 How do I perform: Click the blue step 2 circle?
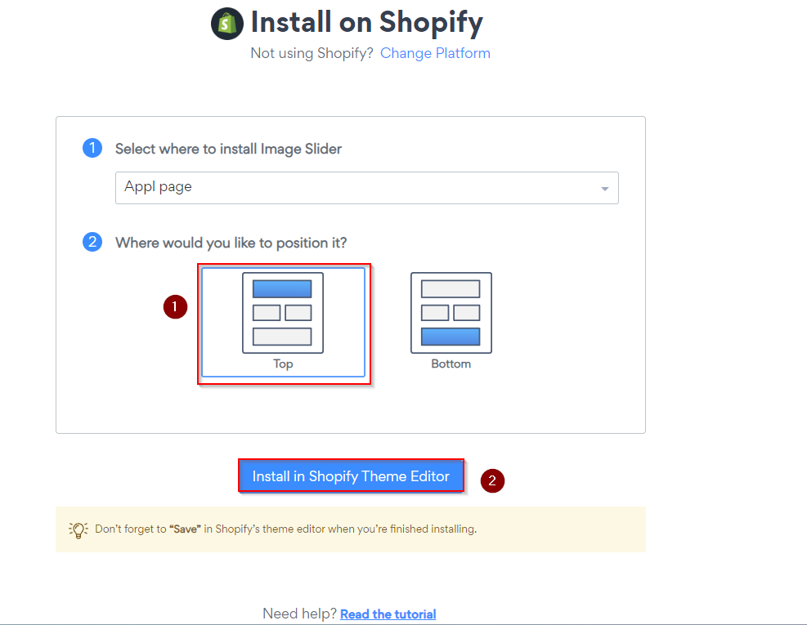coord(92,242)
